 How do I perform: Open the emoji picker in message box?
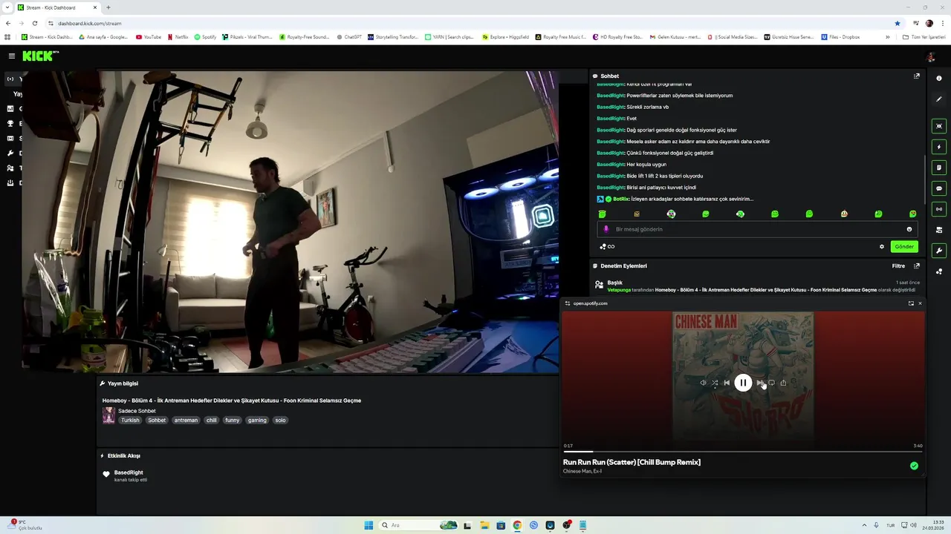[x=909, y=229]
